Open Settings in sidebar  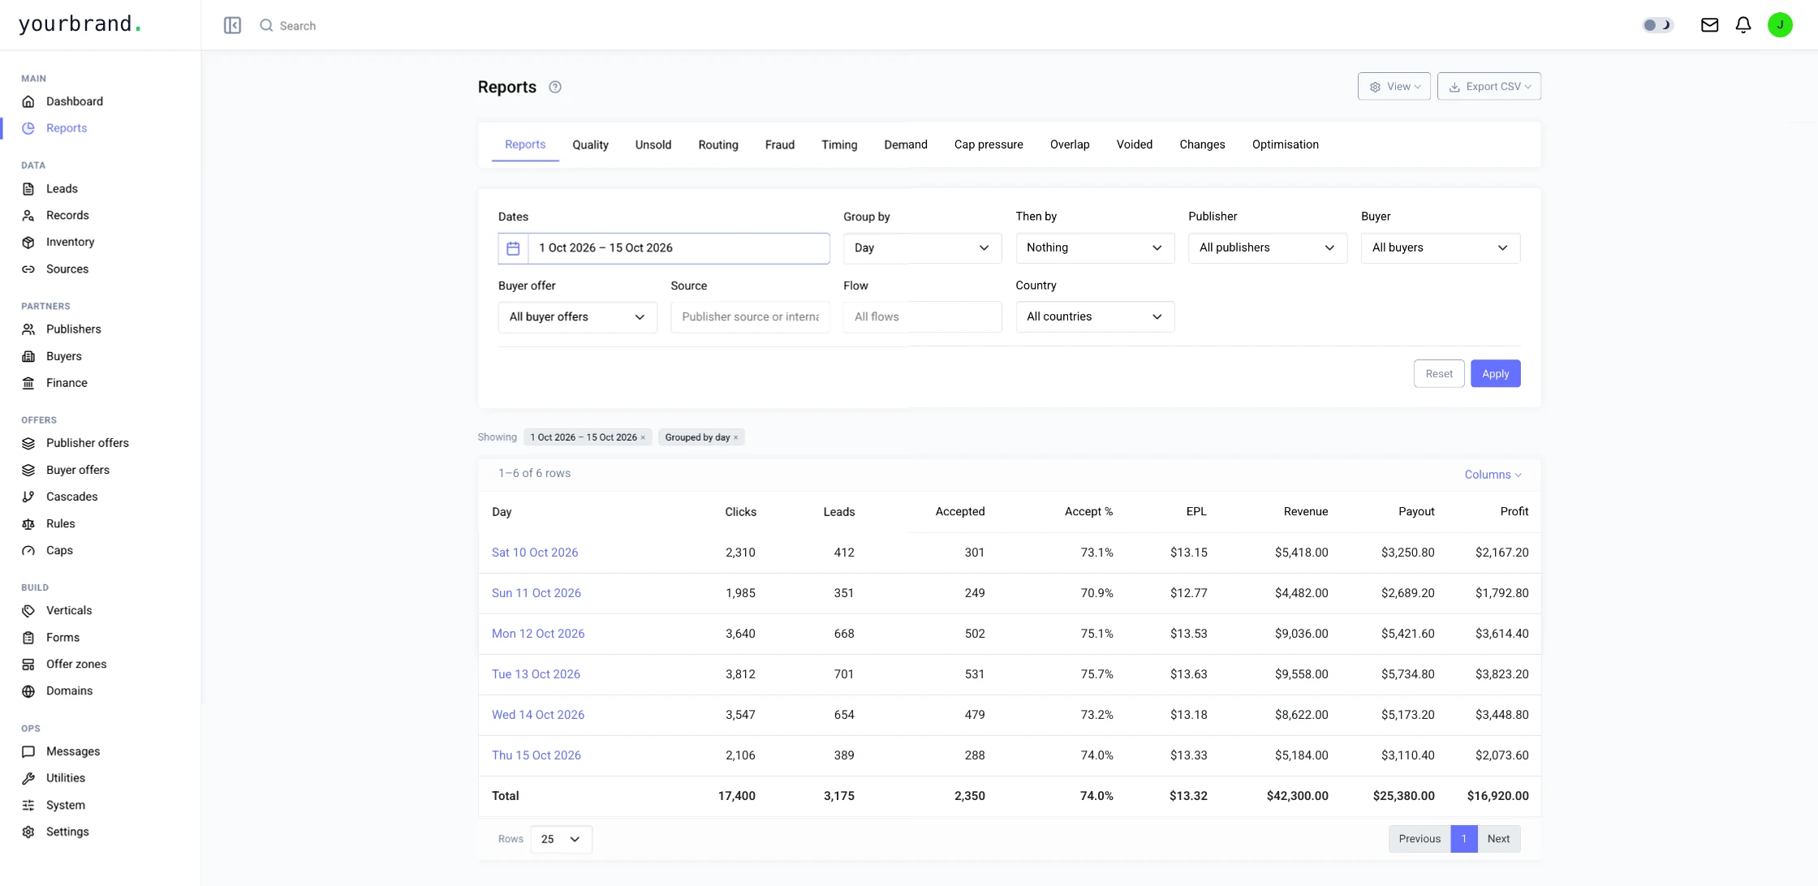[67, 832]
